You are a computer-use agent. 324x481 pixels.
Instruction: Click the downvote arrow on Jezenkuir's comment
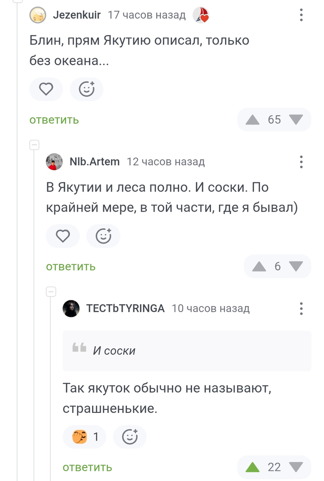tap(295, 119)
